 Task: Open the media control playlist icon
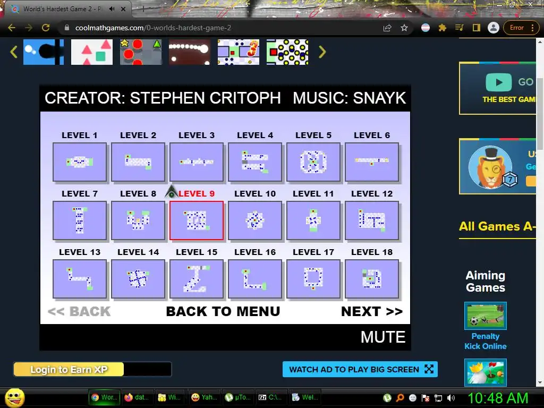(x=460, y=28)
